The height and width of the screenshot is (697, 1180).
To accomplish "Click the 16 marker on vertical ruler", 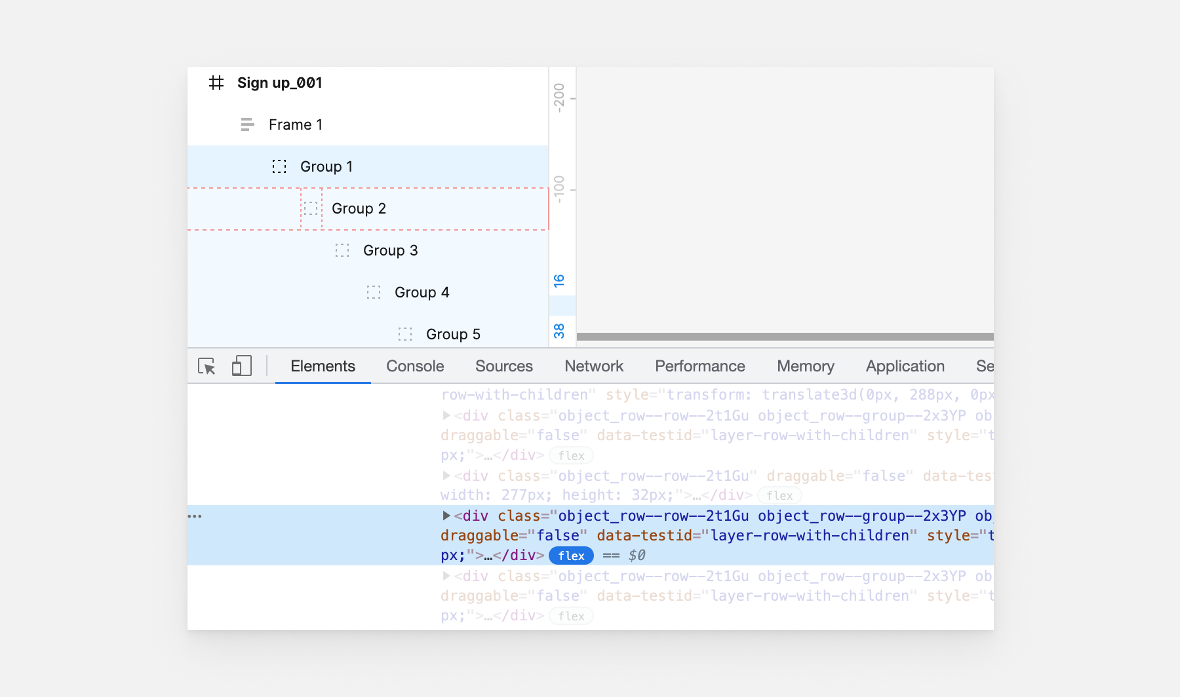I will click(559, 280).
